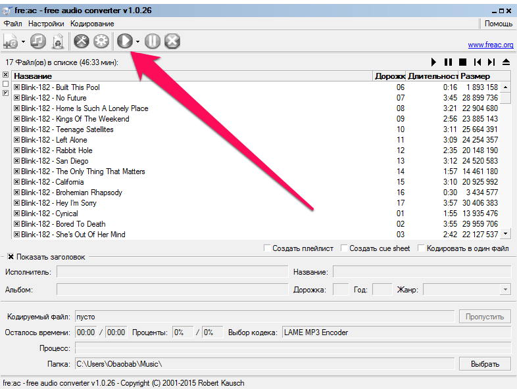Stop playback in the mini player
Viewport: 517px width, 389px height.
coord(462,62)
